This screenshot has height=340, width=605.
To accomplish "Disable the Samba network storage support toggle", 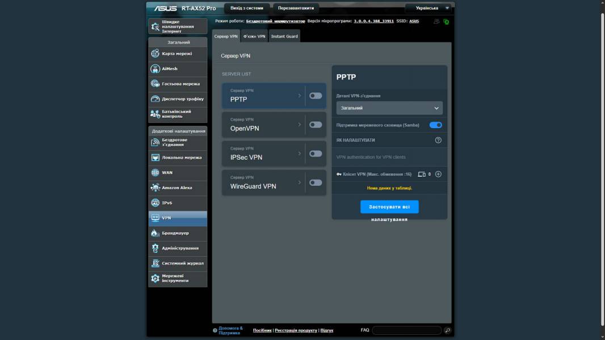I will coord(435,125).
